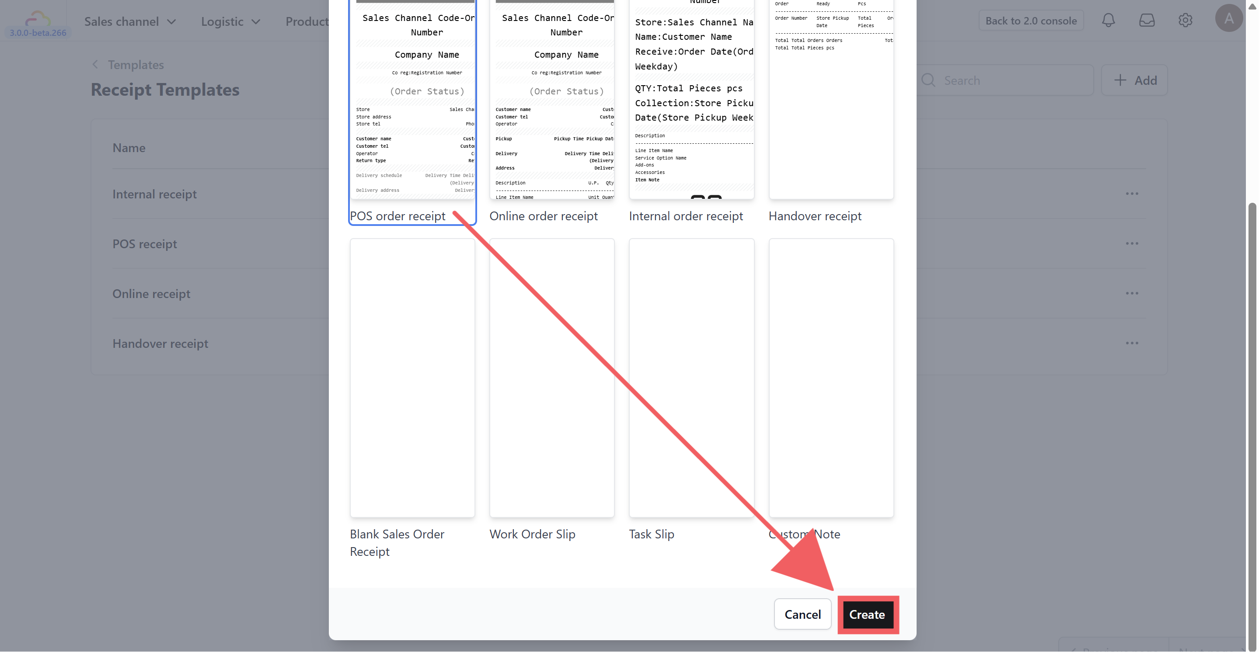Choose the Blank Sales Order Receipt template

click(412, 378)
